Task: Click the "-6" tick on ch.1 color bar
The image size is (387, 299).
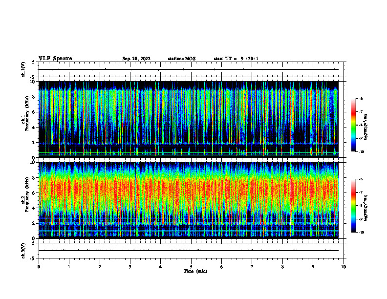Action: [361, 98]
